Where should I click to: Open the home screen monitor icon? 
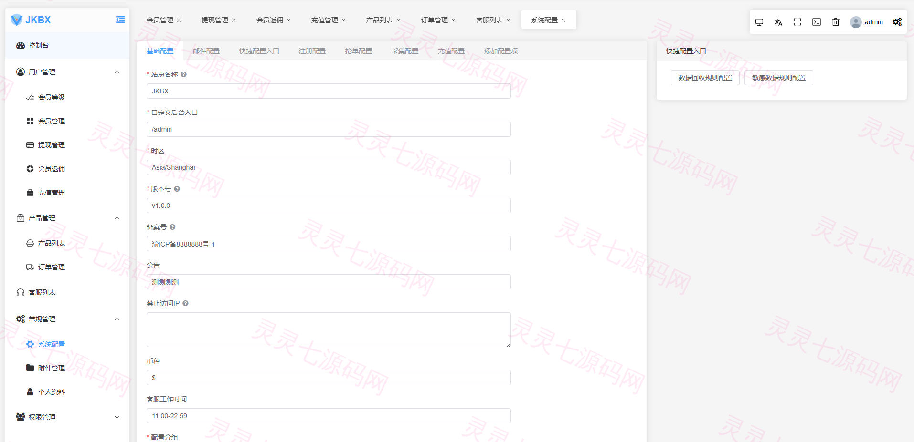pyautogui.click(x=759, y=22)
